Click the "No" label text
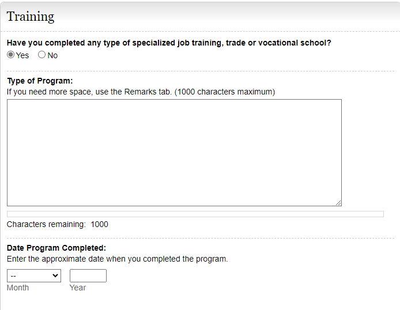The image size is (400, 310). [52, 56]
